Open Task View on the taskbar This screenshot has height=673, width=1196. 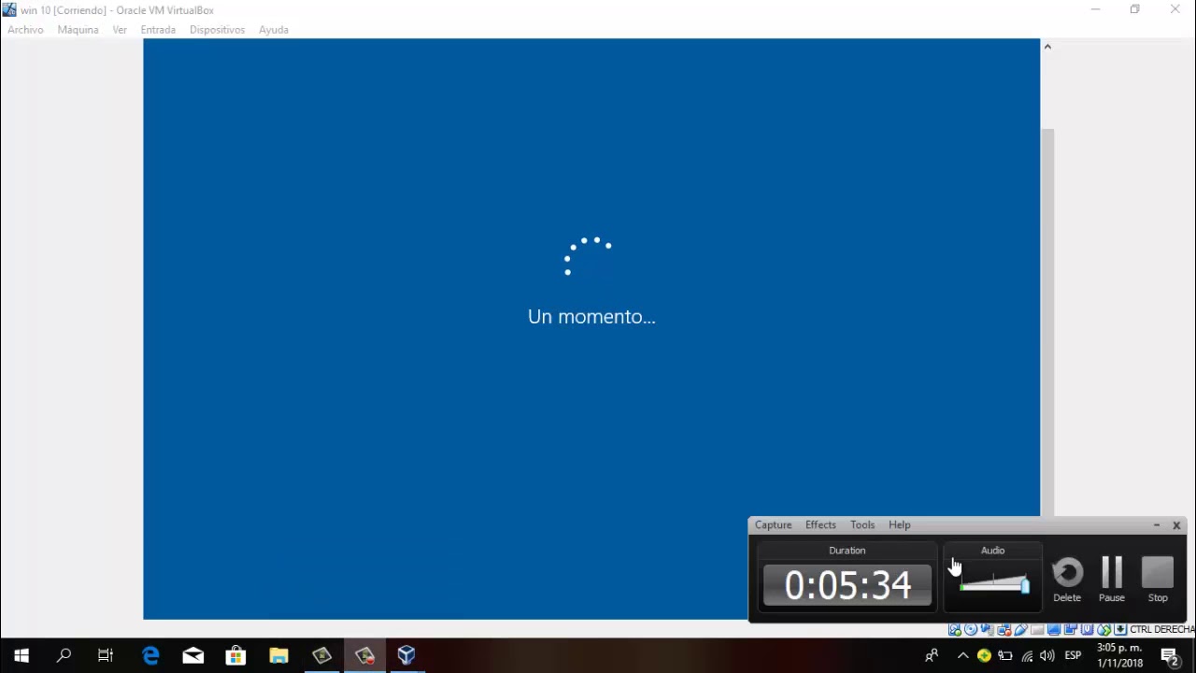click(106, 655)
